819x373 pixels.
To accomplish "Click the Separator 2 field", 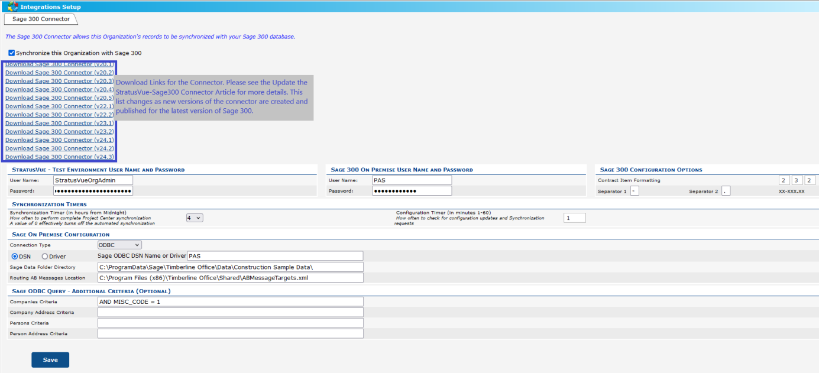I will (726, 191).
